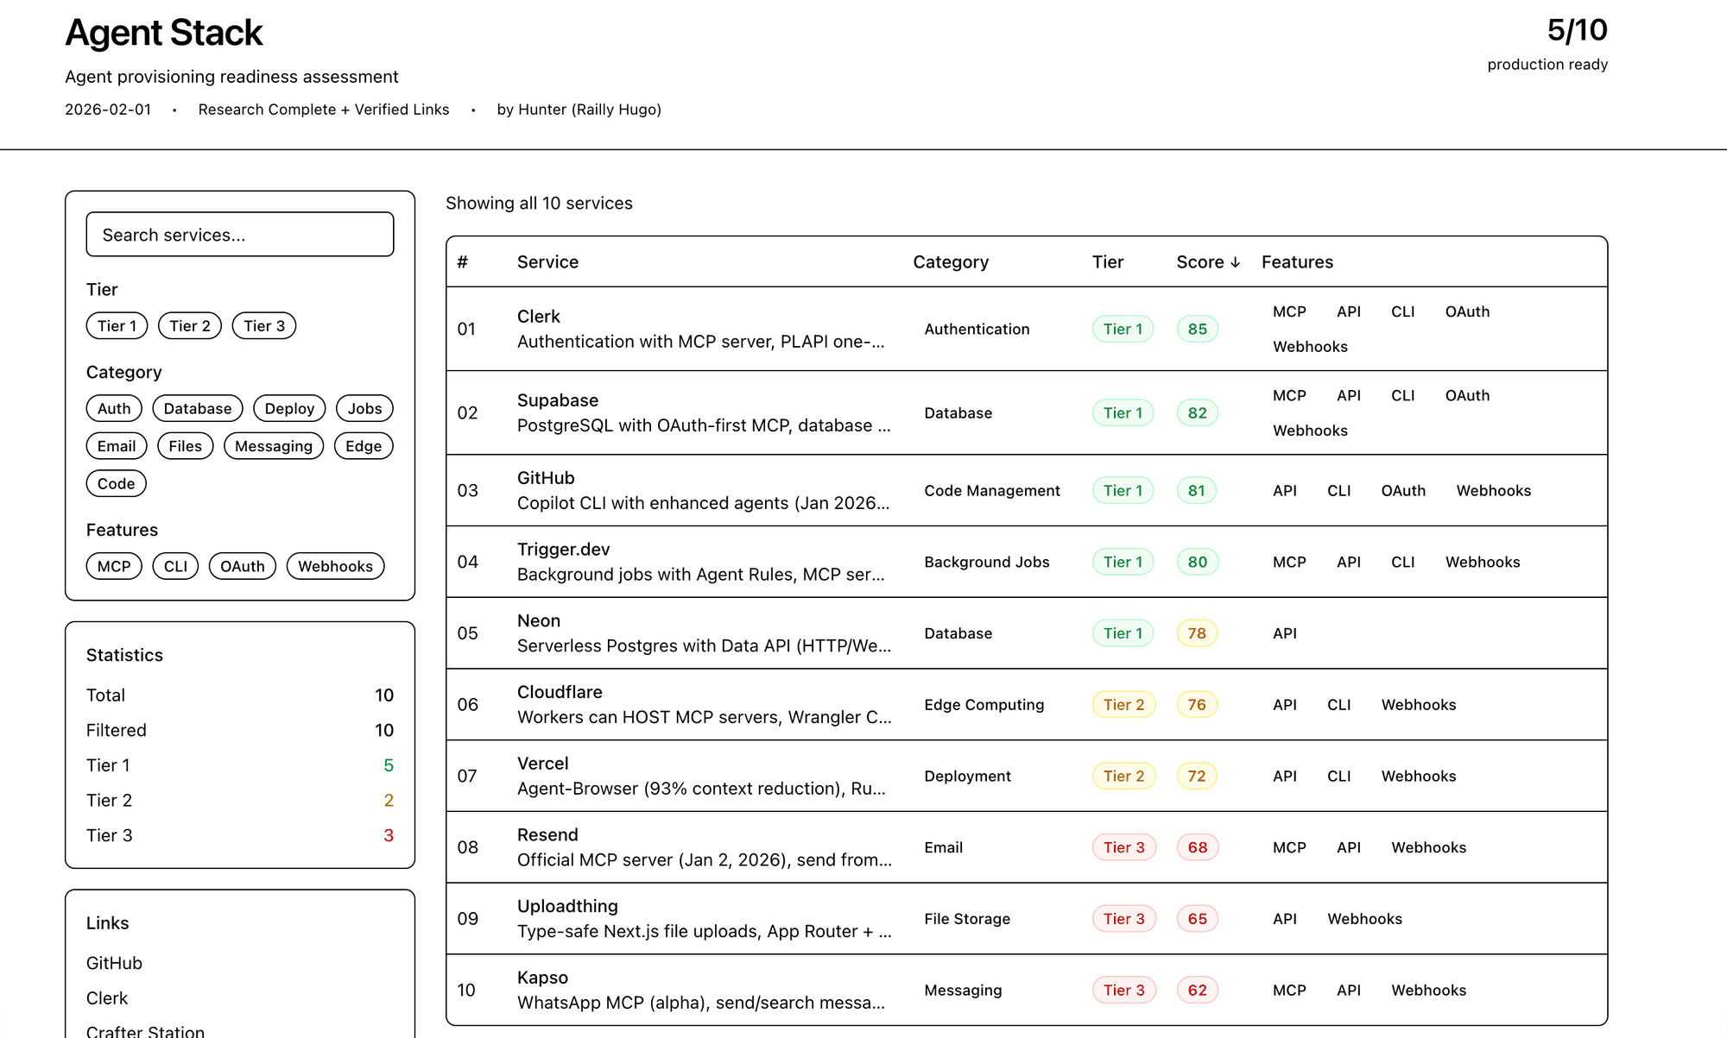This screenshot has width=1727, height=1038.
Task: Sort the table by the Service column
Action: point(547,261)
